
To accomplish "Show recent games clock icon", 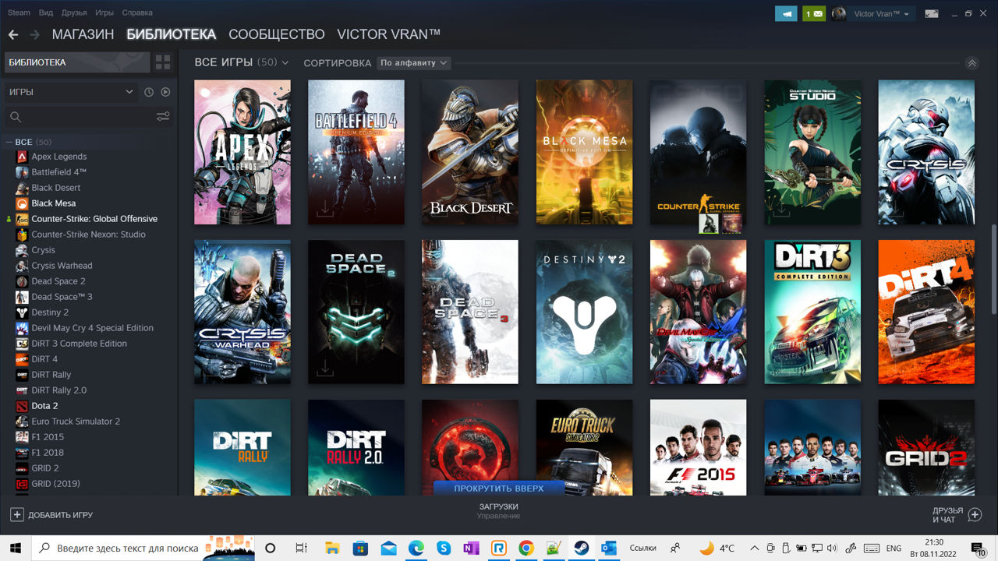I will tap(149, 92).
